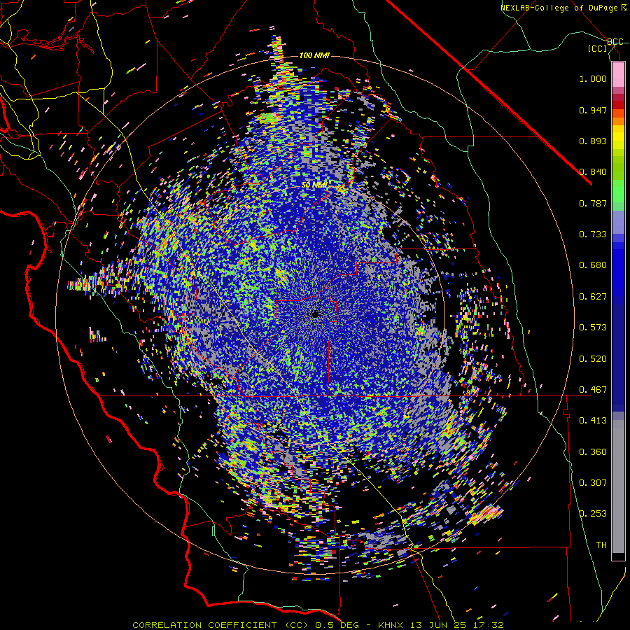Click the NEXLAB-College of DuPage label
Image resolution: width=630 pixels, height=630 pixels.
click(x=563, y=8)
